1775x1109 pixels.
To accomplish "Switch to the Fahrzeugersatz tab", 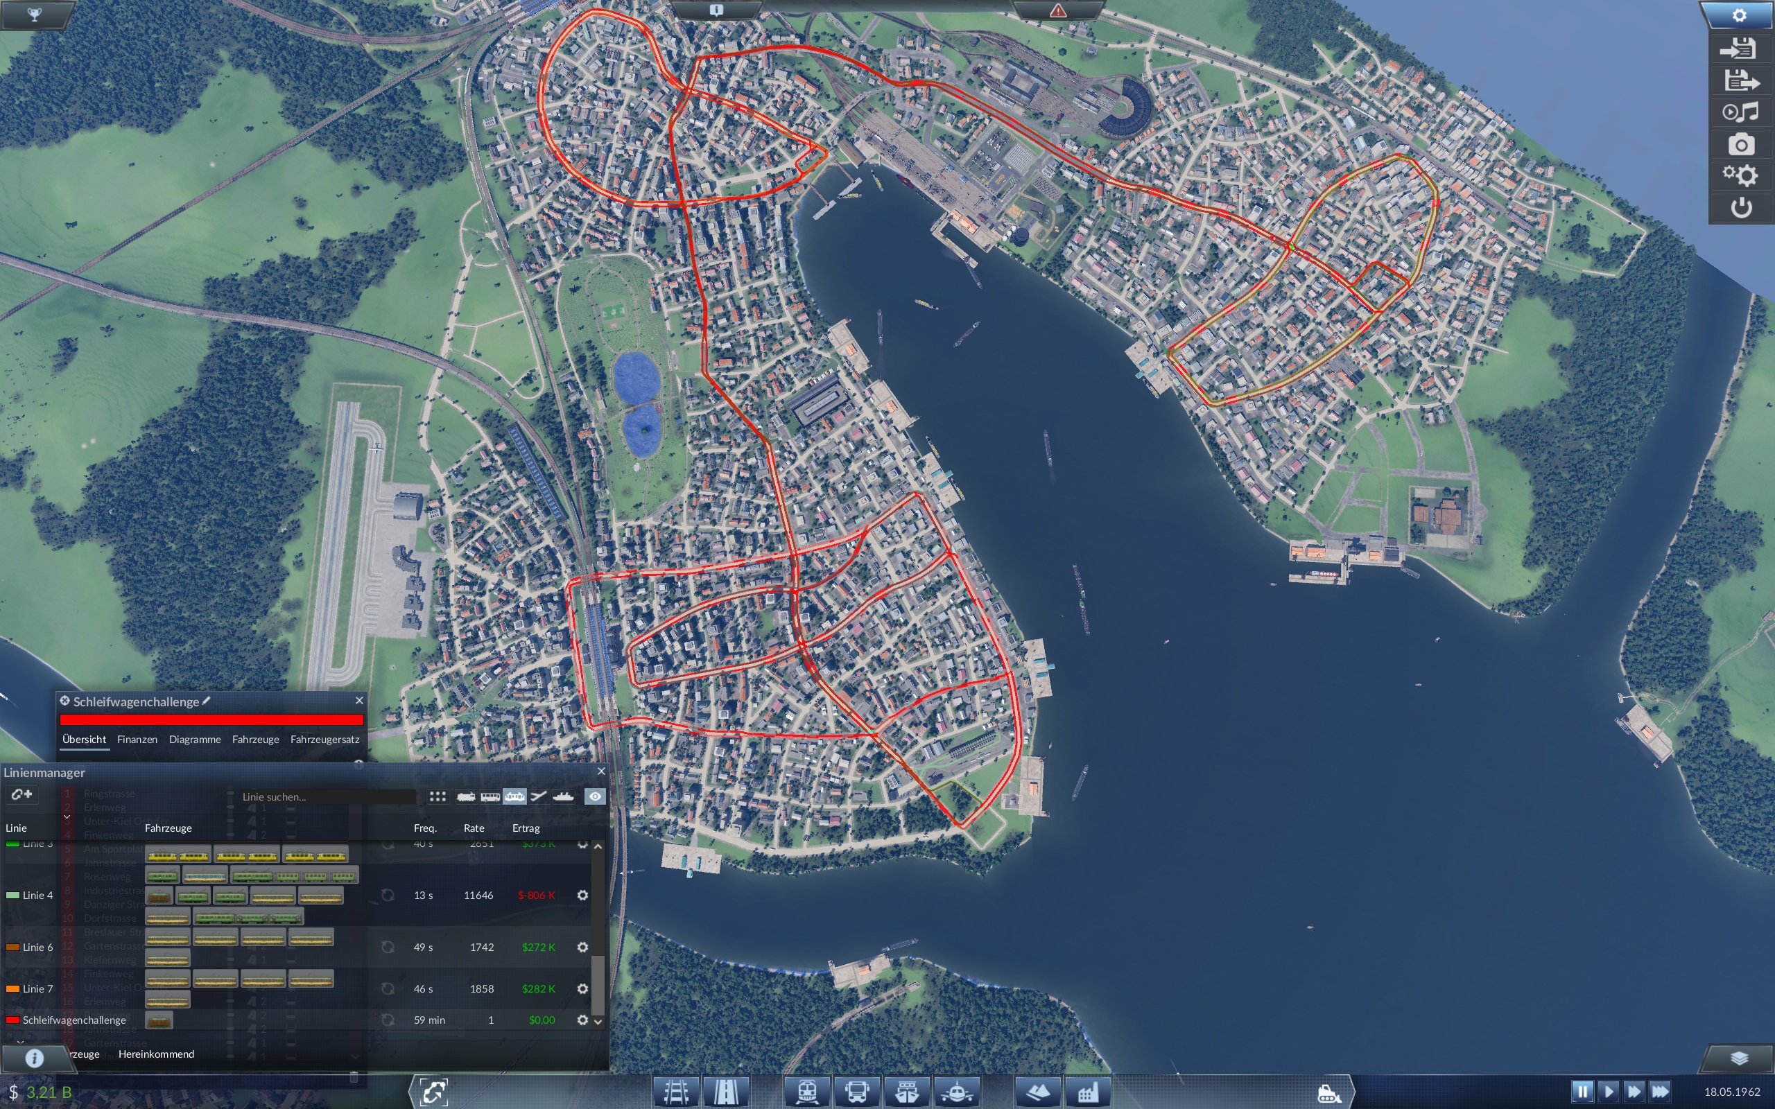I will click(x=325, y=740).
